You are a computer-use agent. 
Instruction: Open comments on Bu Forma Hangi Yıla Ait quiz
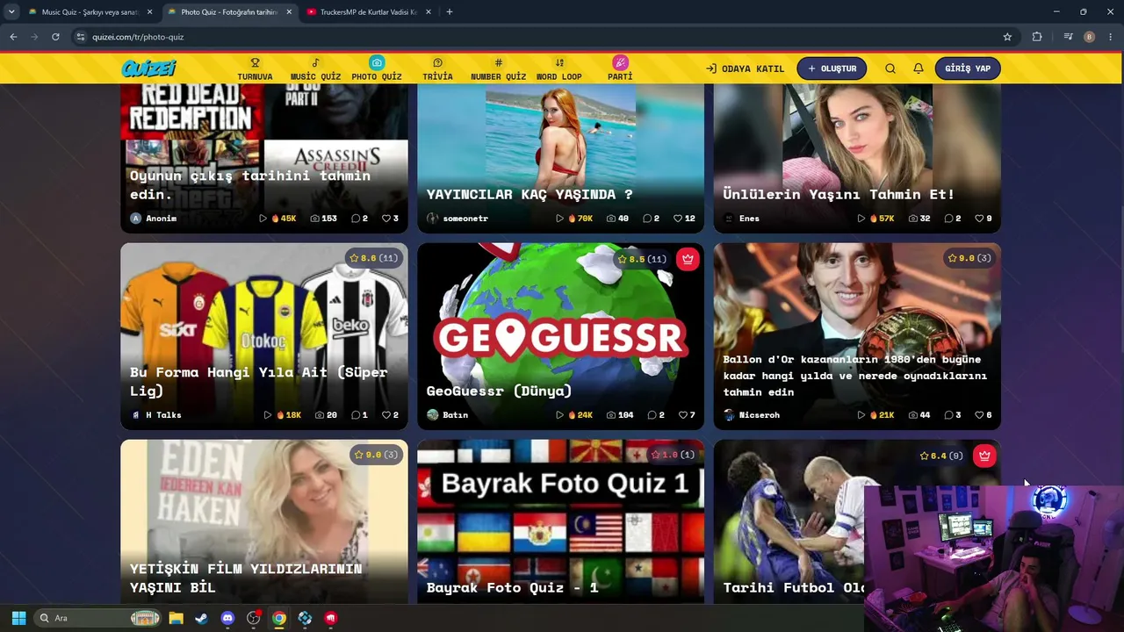tap(356, 415)
